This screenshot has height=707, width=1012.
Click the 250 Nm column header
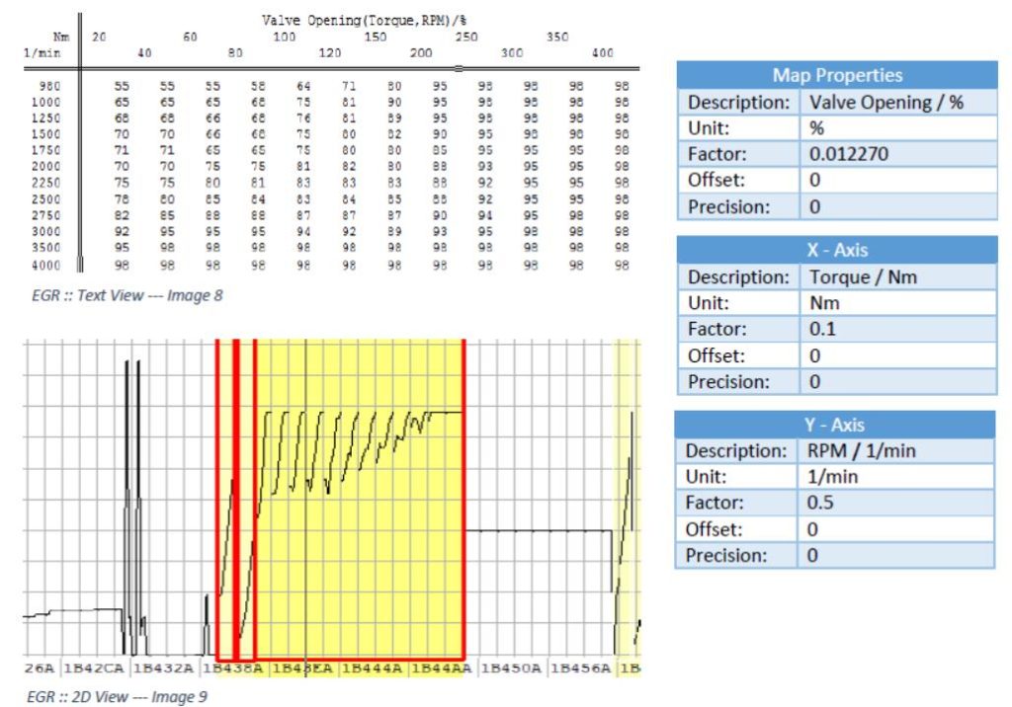coord(465,37)
